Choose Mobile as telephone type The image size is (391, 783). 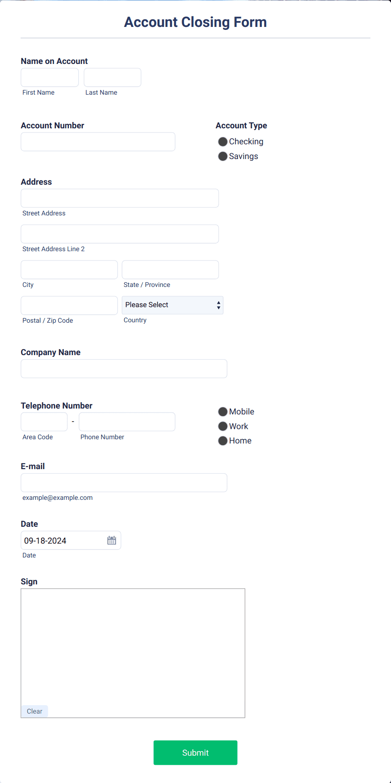pyautogui.click(x=222, y=411)
